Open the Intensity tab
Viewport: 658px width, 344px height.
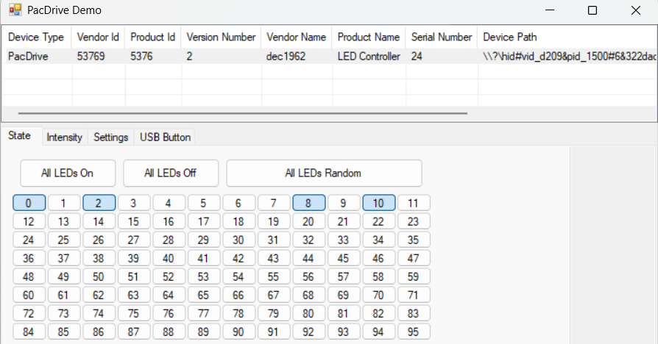(x=64, y=137)
